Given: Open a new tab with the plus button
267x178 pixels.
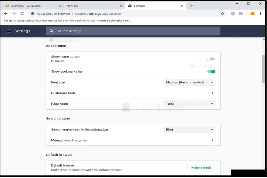Looking at the screenshot, I should (x=192, y=6).
